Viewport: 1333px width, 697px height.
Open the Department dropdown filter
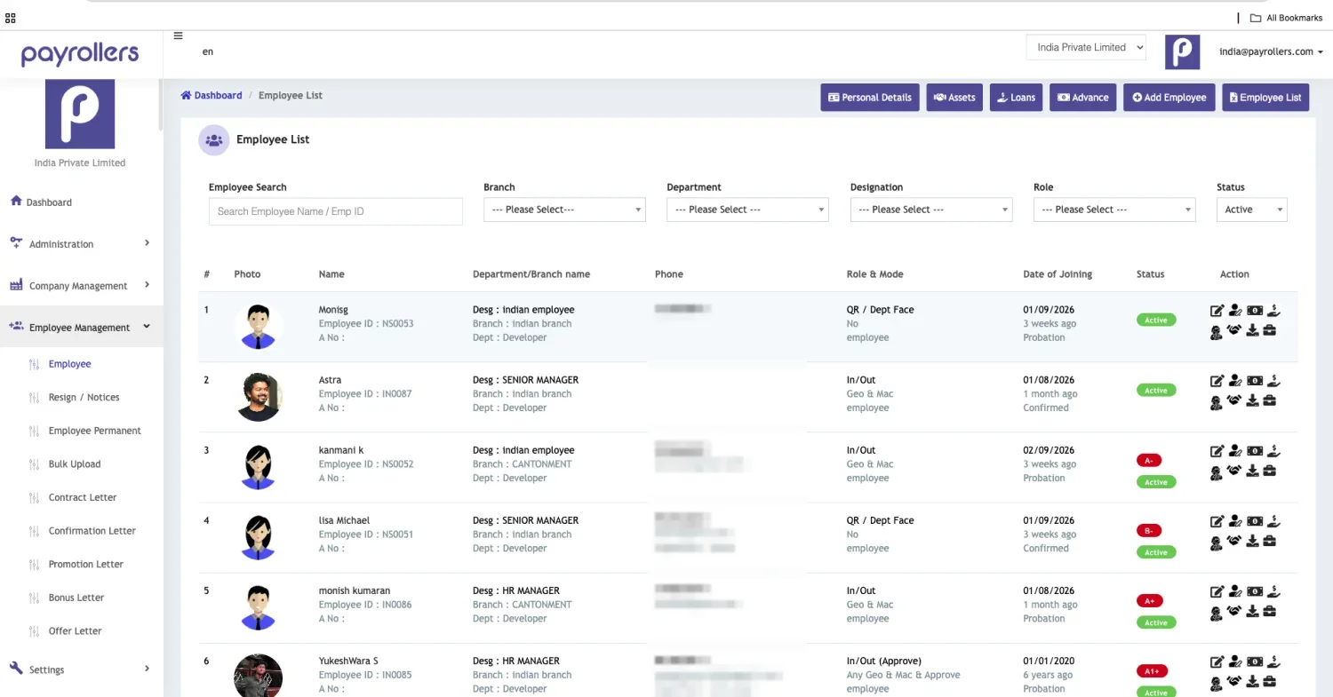tap(747, 210)
